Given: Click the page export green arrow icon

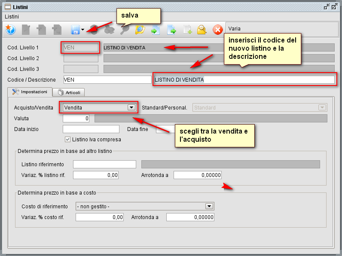Looking at the screenshot, I should (x=171, y=30).
